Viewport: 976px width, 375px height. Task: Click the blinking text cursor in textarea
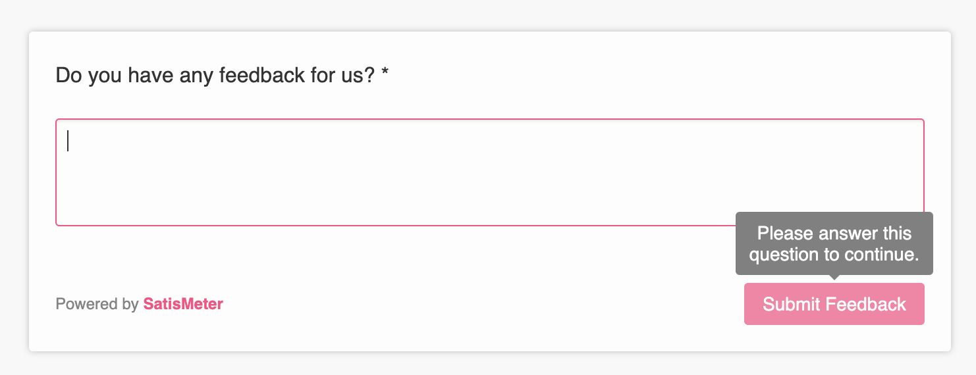68,141
